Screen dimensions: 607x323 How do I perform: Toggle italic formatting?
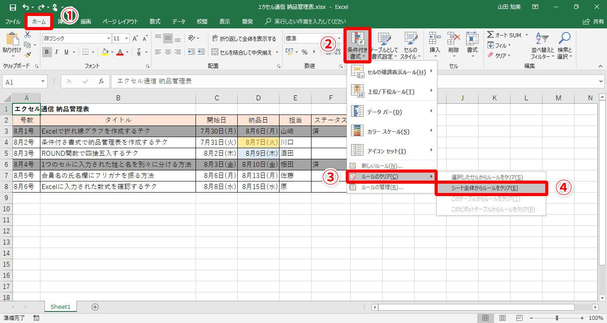(x=57, y=52)
